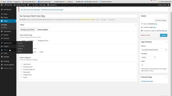Open Appearance paintbrush icon
172x96 pixels.
(2, 43)
